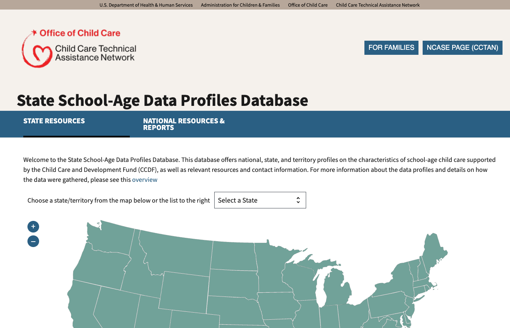This screenshot has width=510, height=328.
Task: Click the NCASE PAGE (CCTAN) button
Action: pos(462,47)
